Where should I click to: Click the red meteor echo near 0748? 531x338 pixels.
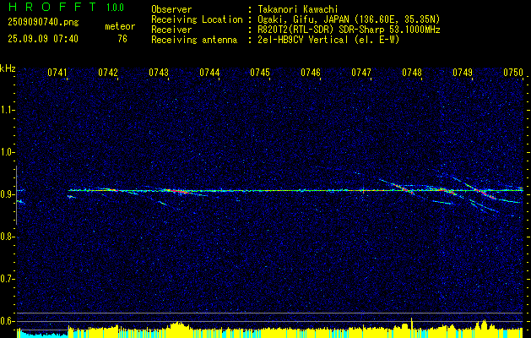(403, 188)
